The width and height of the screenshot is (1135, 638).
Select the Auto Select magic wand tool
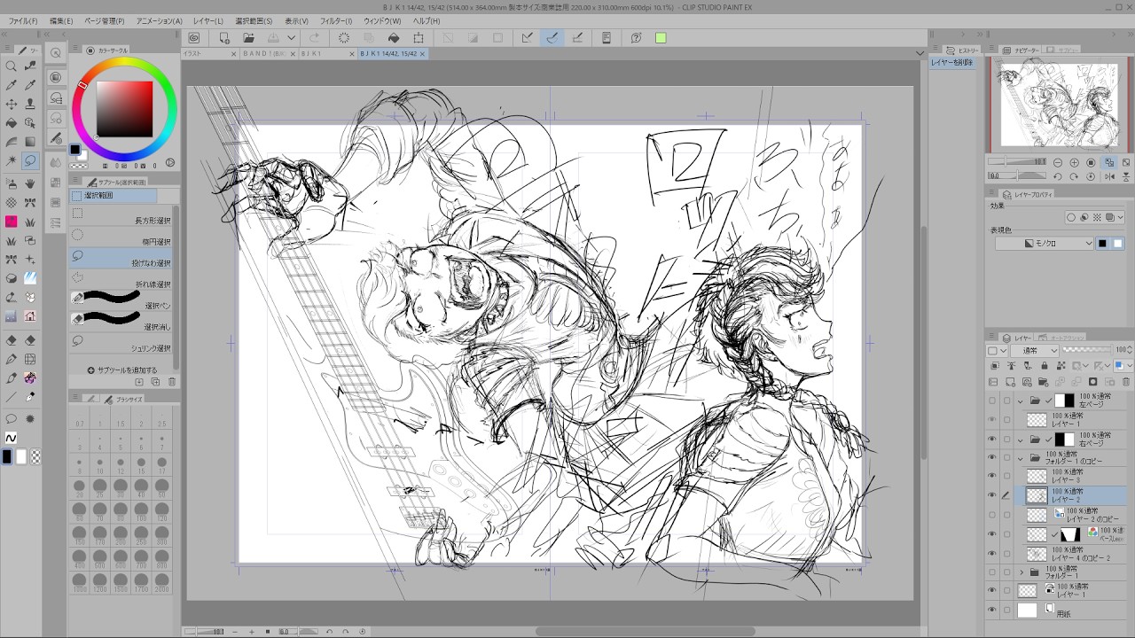(x=12, y=160)
